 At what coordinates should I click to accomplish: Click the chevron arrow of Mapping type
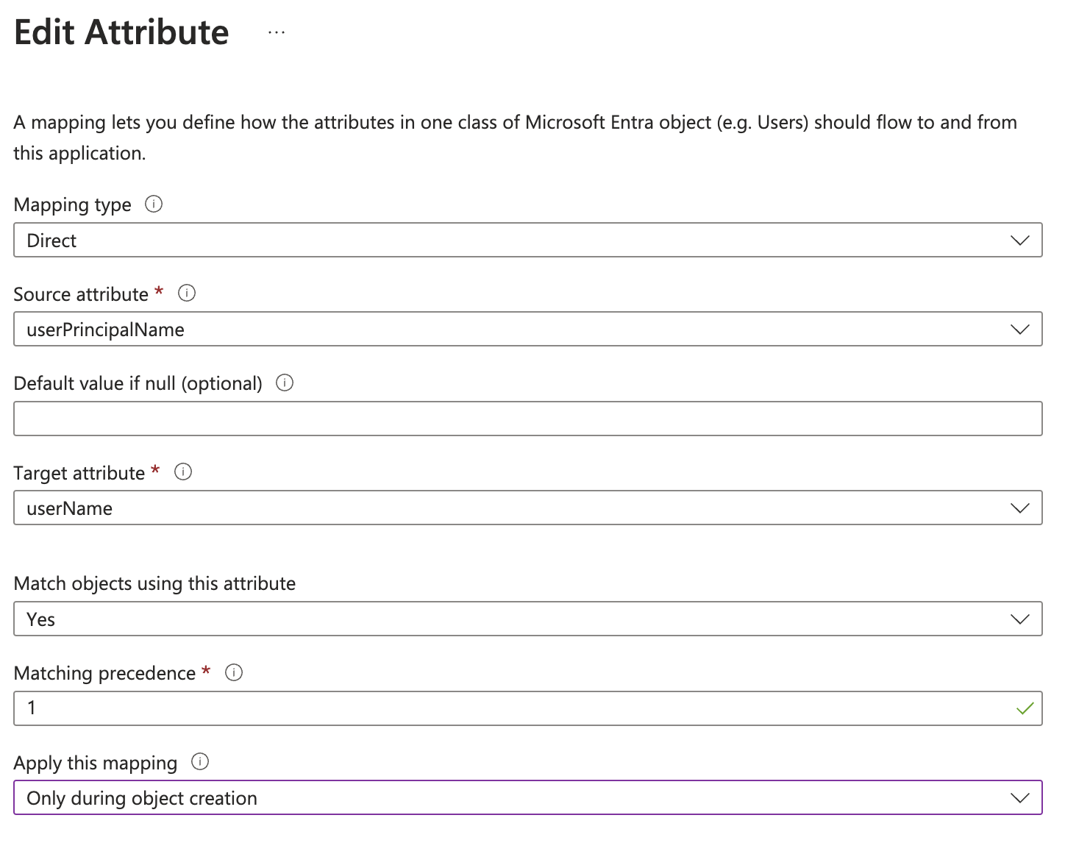coord(1020,241)
